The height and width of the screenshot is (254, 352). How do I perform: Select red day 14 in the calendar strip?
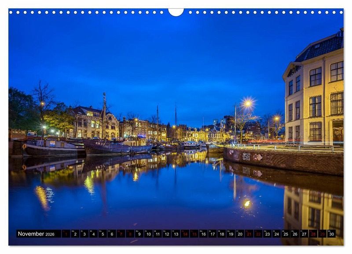pos(185,234)
